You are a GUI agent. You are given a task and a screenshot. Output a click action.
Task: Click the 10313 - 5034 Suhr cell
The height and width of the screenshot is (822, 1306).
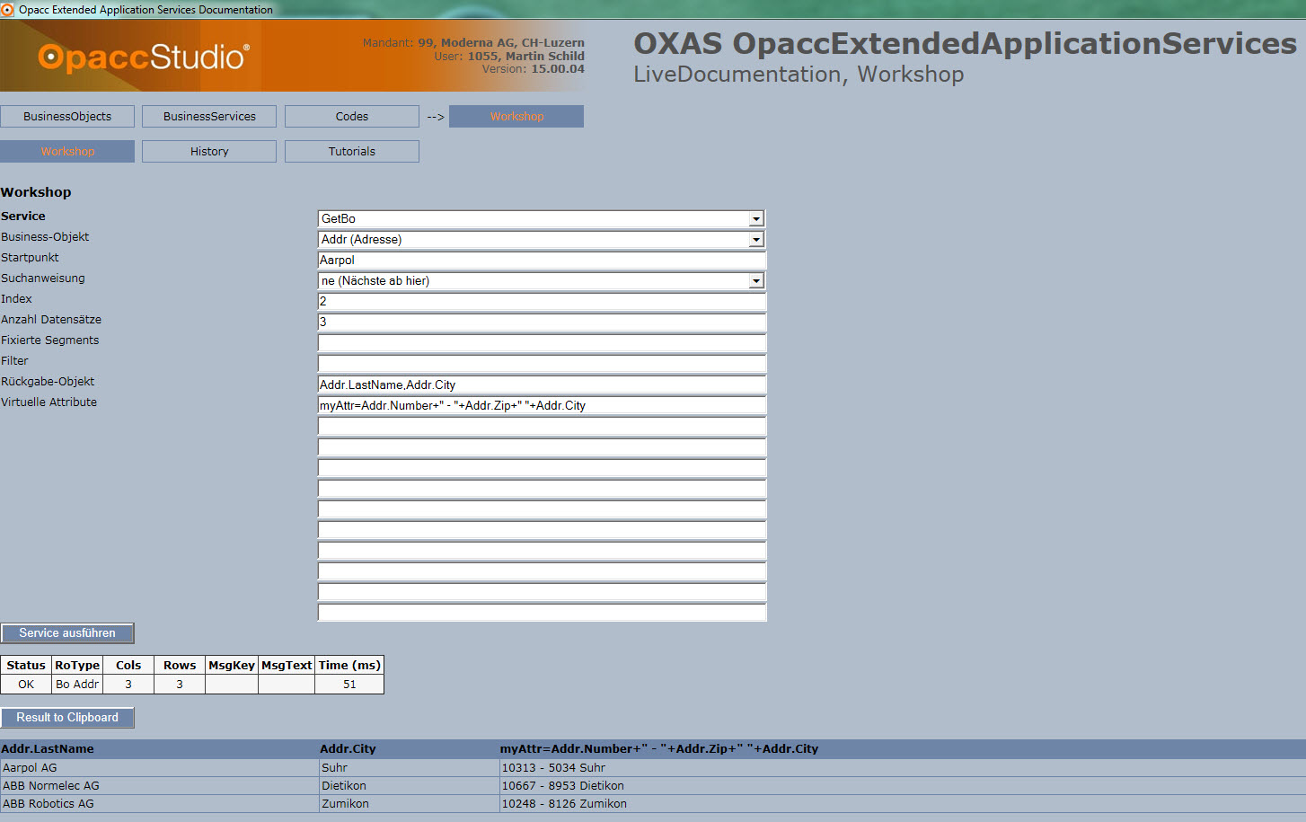903,768
